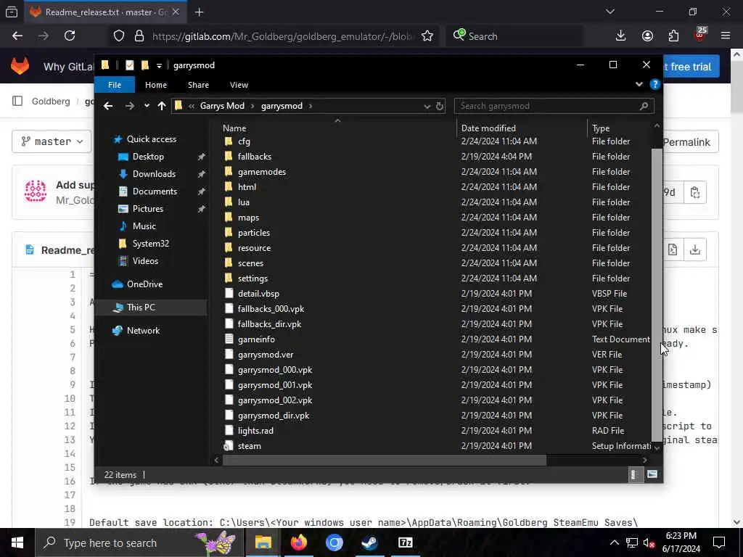Click the search magnifier in garrysmod search
743x557 pixels.
[644, 106]
